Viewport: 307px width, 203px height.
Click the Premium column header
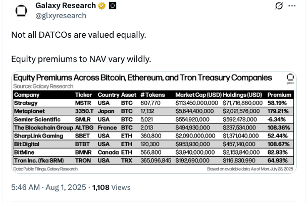coord(279,95)
